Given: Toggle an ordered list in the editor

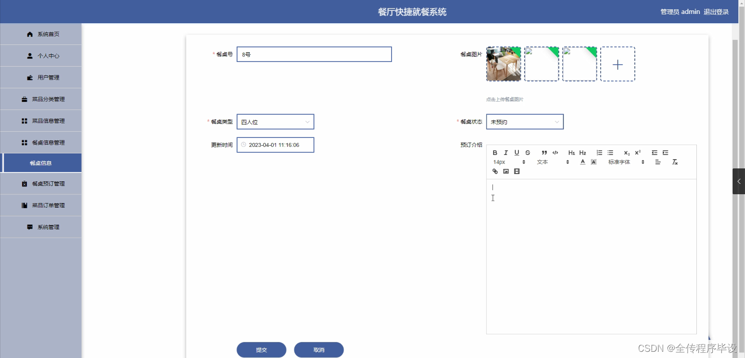Looking at the screenshot, I should (599, 153).
